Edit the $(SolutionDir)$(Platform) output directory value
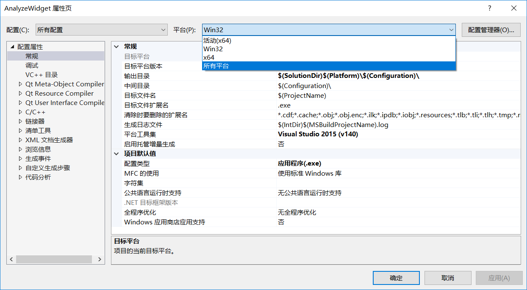527x290 pixels. coord(349,76)
